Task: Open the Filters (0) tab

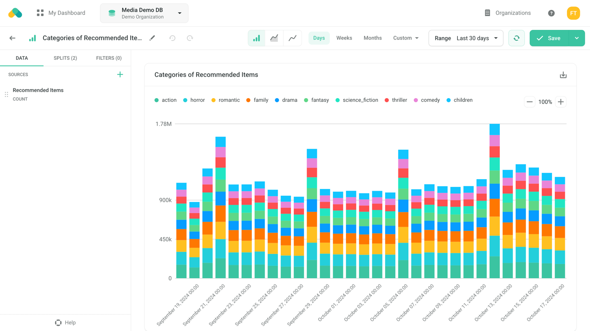Action: [109, 58]
